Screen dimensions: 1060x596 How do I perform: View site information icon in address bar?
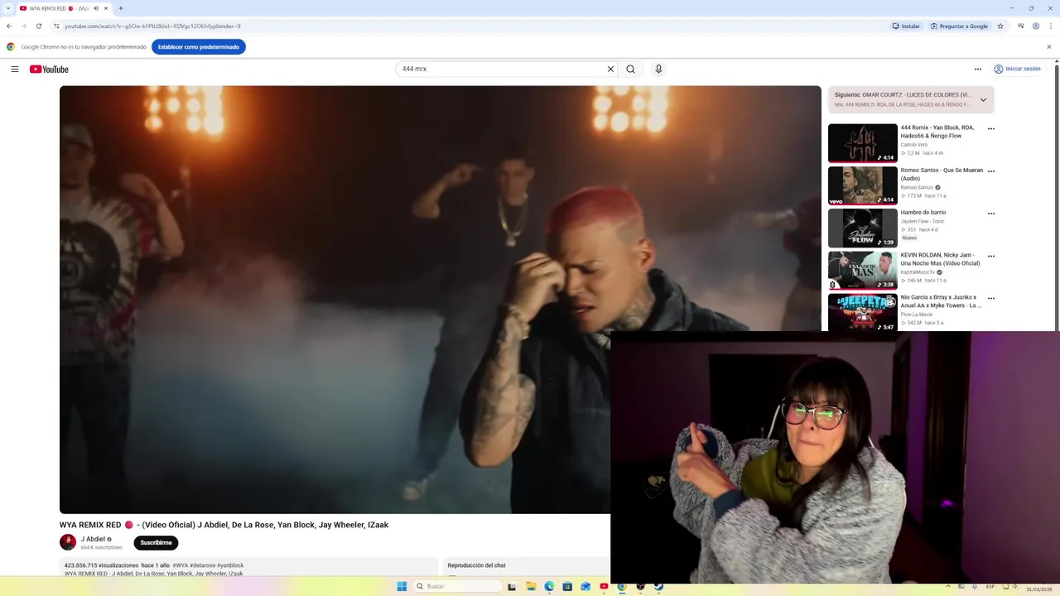click(x=56, y=26)
